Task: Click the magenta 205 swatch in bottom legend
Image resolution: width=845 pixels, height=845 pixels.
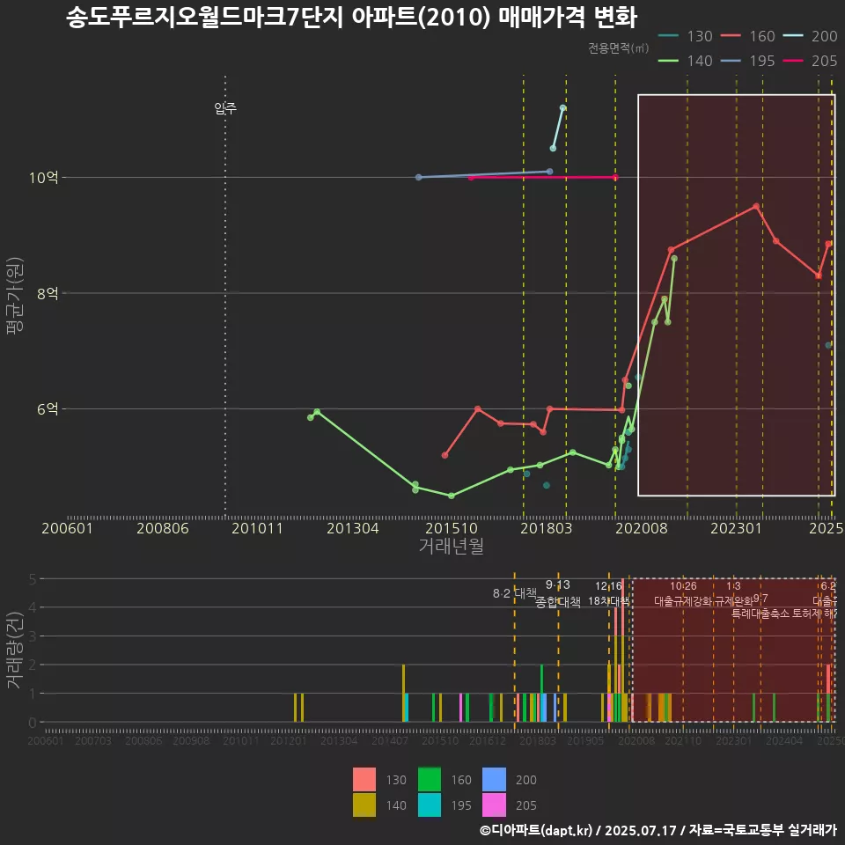Action: click(494, 805)
